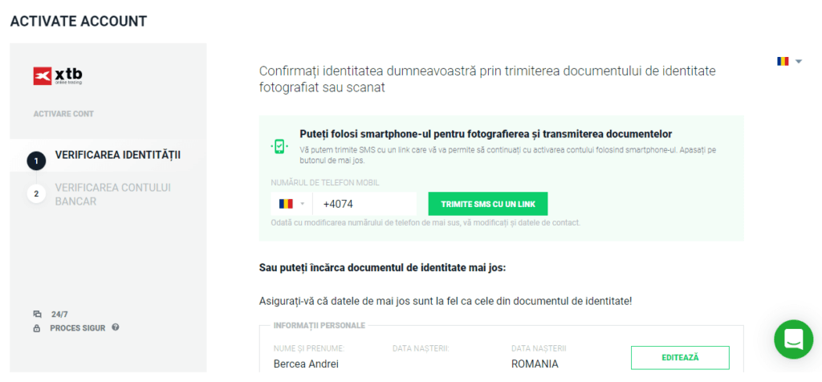Click the padlock icon beside PROCES SIGUR
The width and height of the screenshot is (822, 382).
pyautogui.click(x=37, y=328)
